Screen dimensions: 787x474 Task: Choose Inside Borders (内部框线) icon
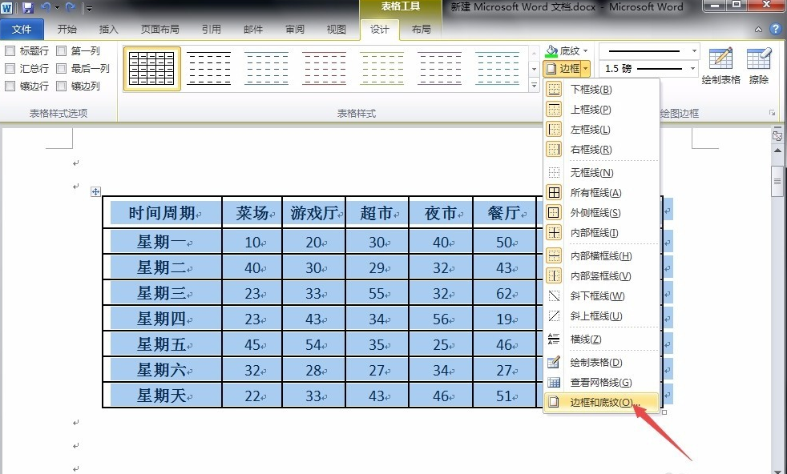tap(554, 233)
